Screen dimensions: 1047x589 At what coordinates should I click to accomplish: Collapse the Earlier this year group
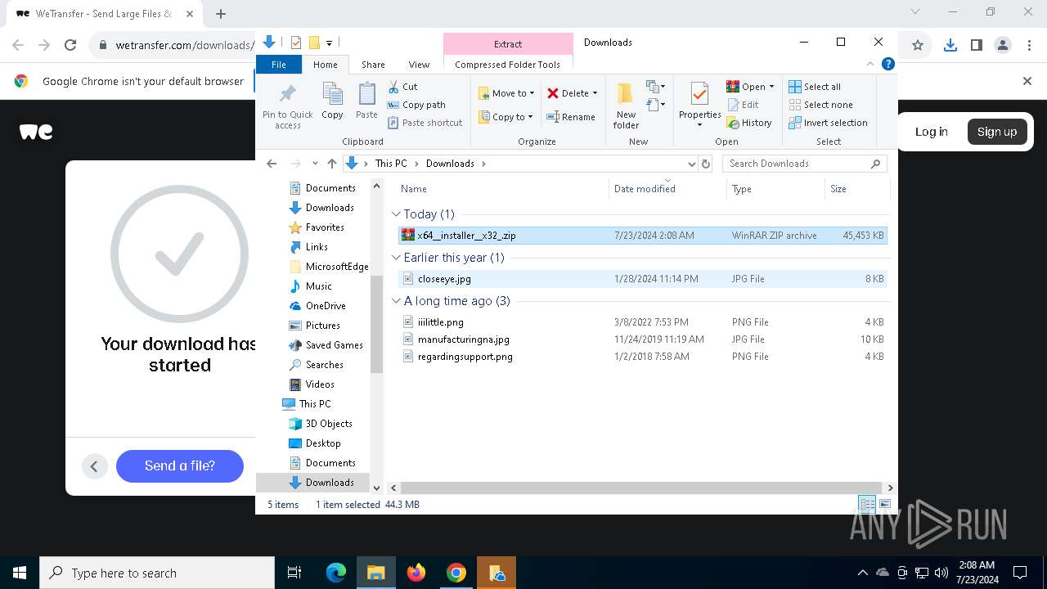(397, 258)
